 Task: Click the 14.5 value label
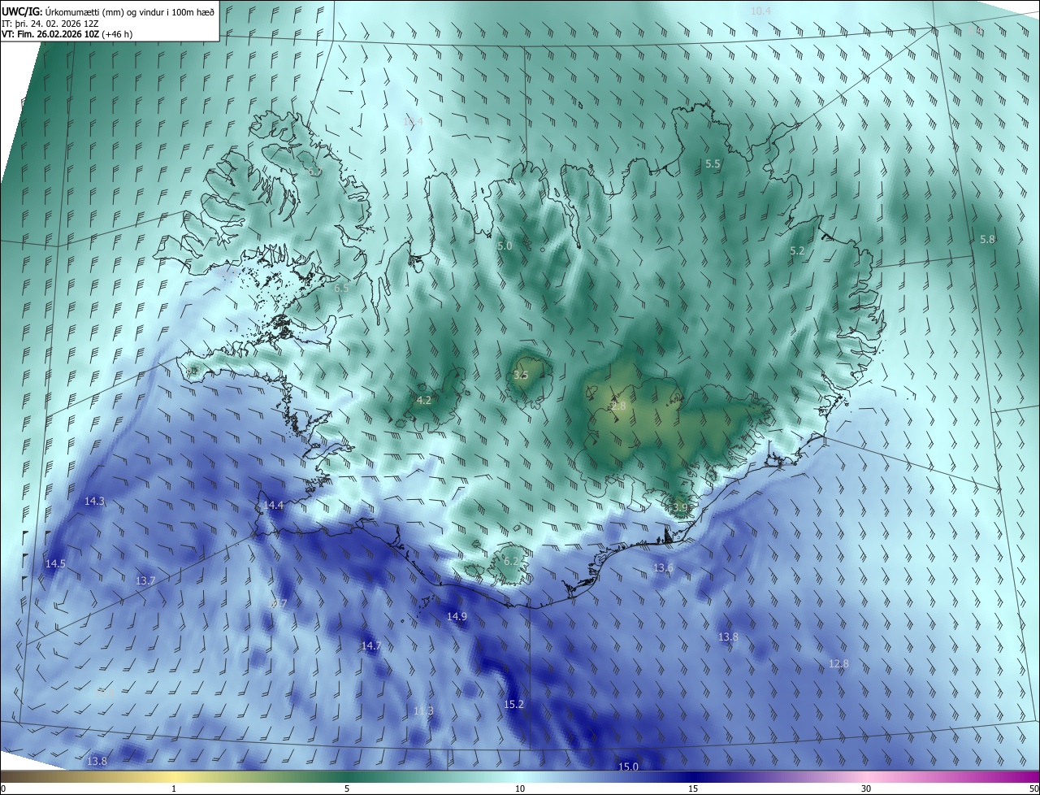(x=55, y=563)
